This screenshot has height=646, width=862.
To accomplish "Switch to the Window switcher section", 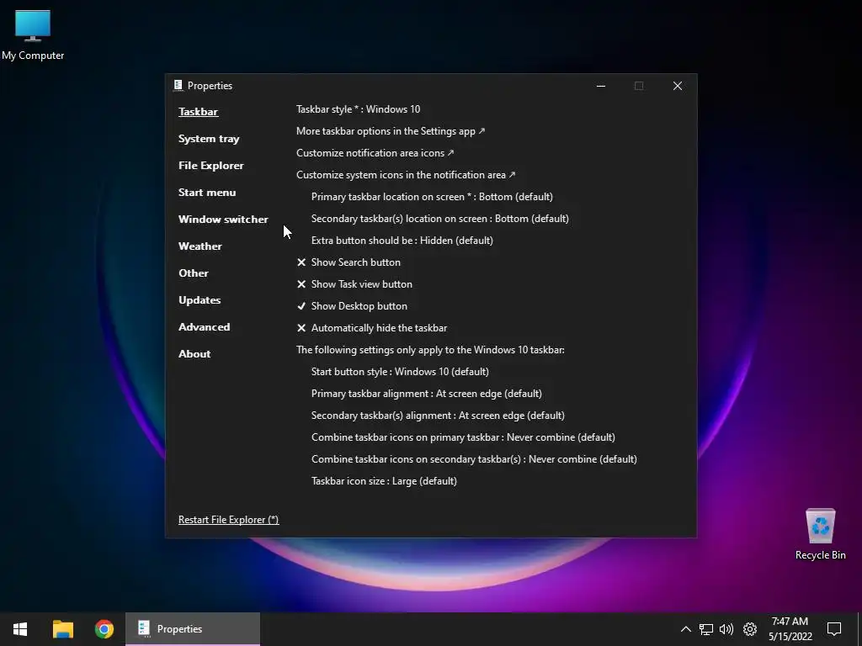I will click(x=223, y=220).
